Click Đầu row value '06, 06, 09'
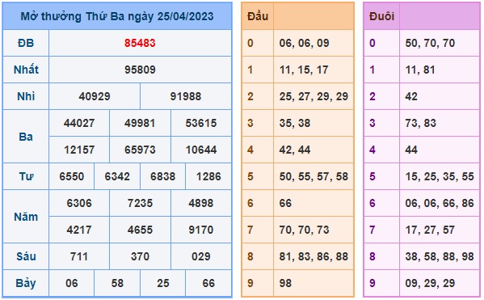This screenshot has height=300, width=484. click(304, 43)
